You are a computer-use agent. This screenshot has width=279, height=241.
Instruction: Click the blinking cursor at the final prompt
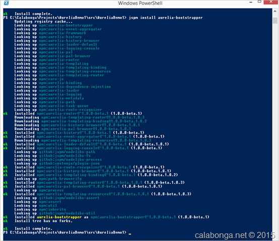click(130, 234)
